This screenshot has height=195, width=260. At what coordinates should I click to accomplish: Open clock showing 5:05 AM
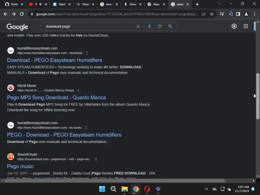click(x=242, y=189)
